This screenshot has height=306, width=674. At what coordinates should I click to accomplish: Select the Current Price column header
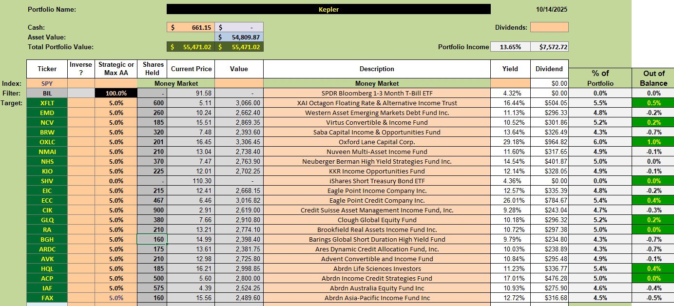[191, 69]
